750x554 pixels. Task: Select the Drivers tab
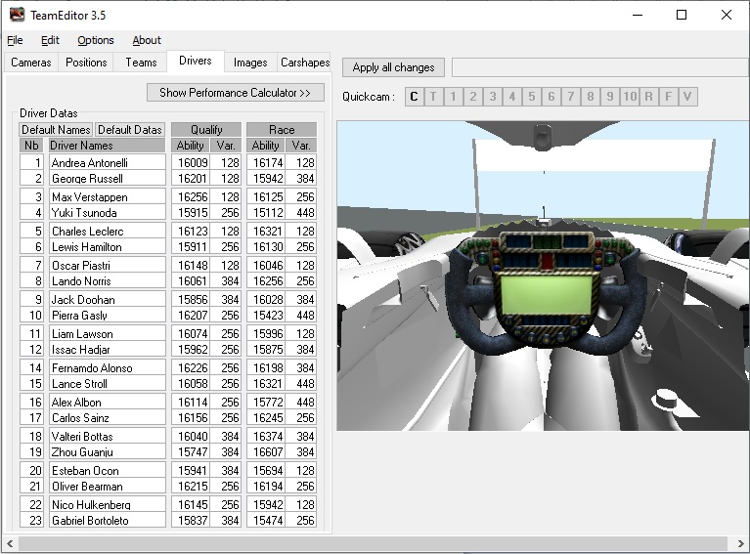click(196, 61)
